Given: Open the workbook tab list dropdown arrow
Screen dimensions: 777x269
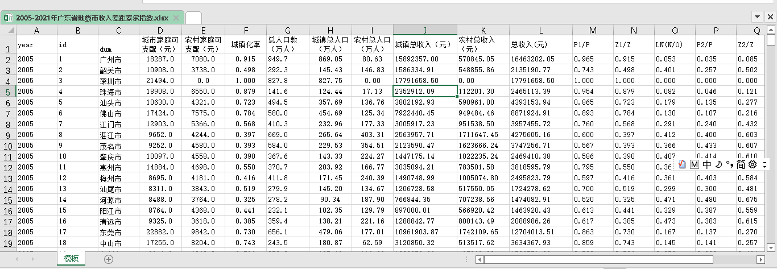Looking at the screenshot, I should (x=757, y=18).
